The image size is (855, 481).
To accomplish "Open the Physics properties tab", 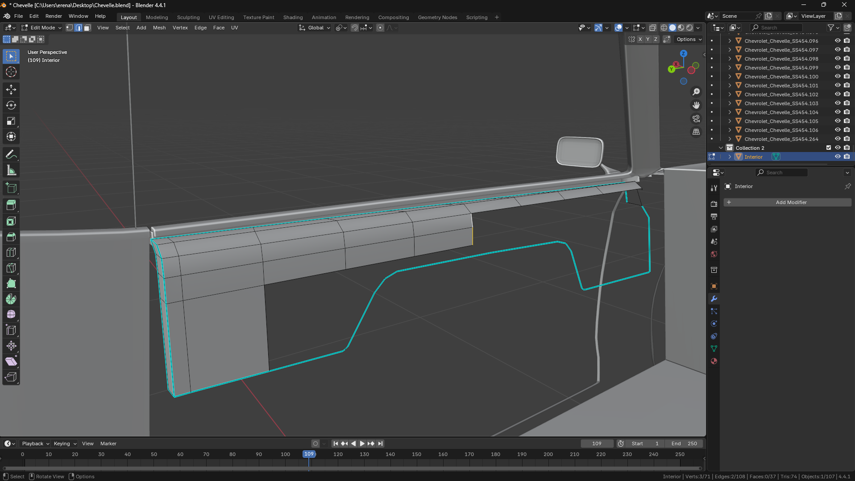I will pyautogui.click(x=714, y=324).
